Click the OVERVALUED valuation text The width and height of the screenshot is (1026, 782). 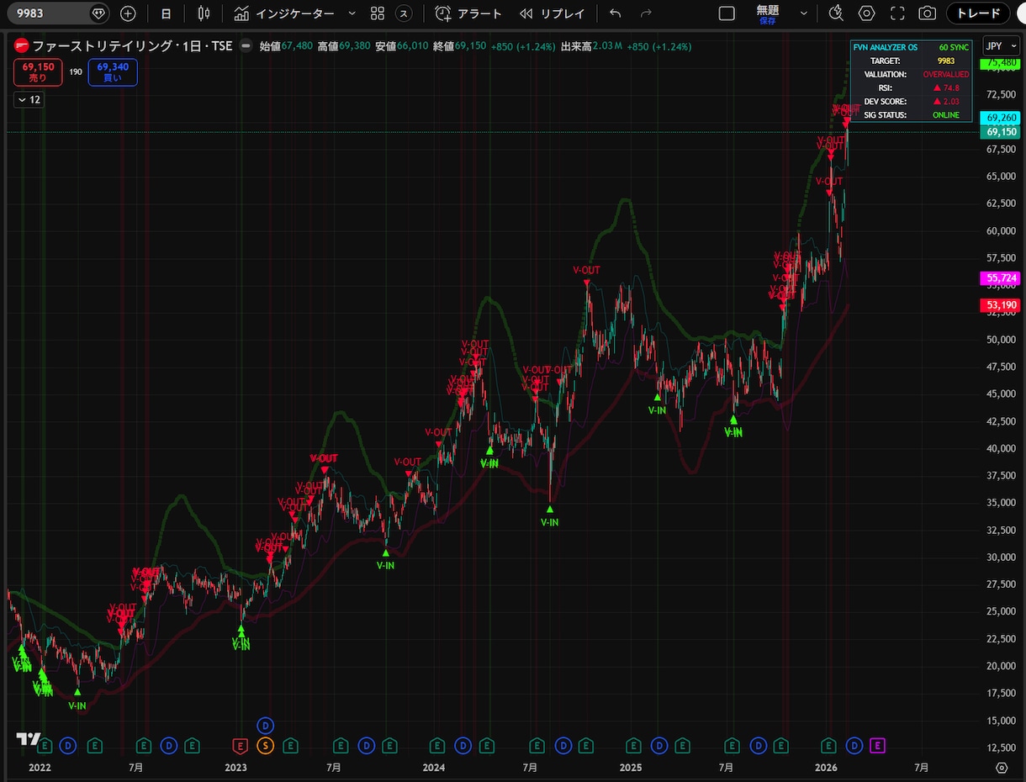[x=945, y=75]
